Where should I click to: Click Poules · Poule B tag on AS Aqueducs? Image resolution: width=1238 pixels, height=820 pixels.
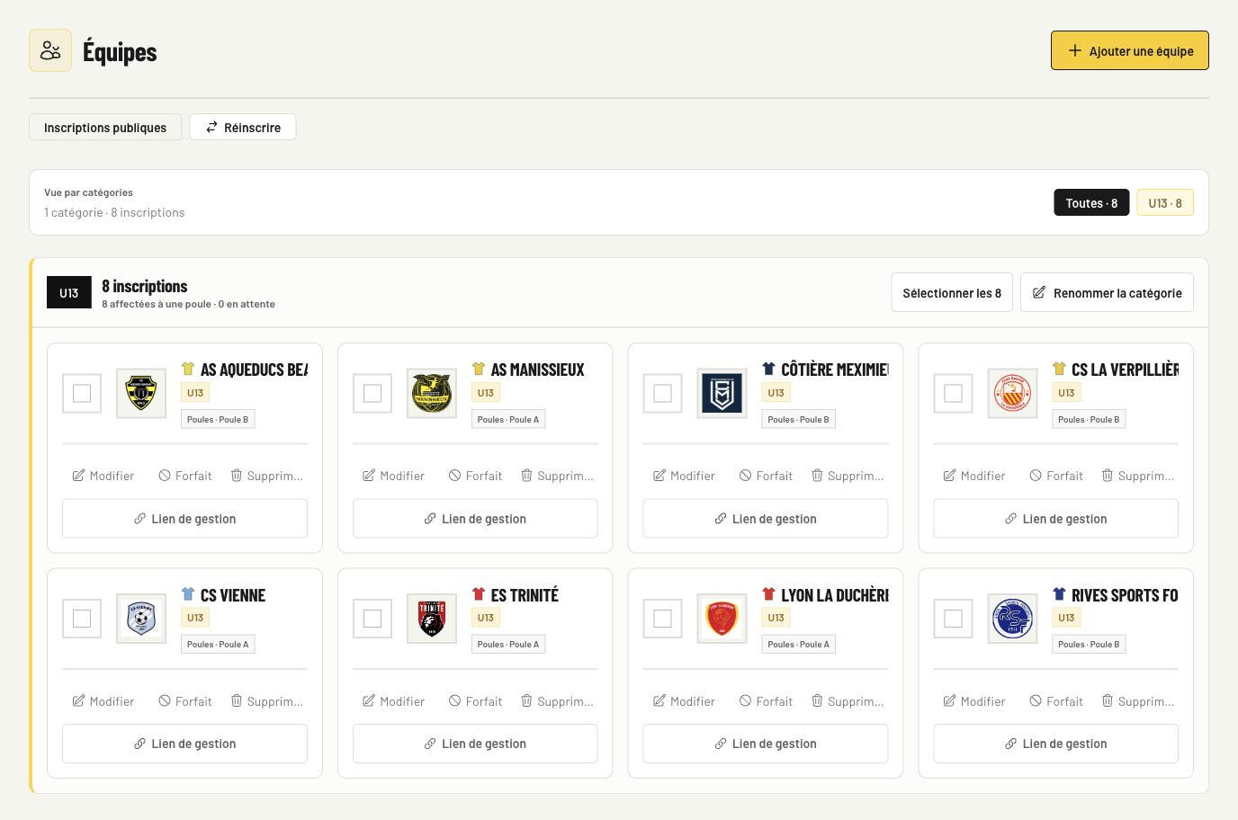pos(218,419)
